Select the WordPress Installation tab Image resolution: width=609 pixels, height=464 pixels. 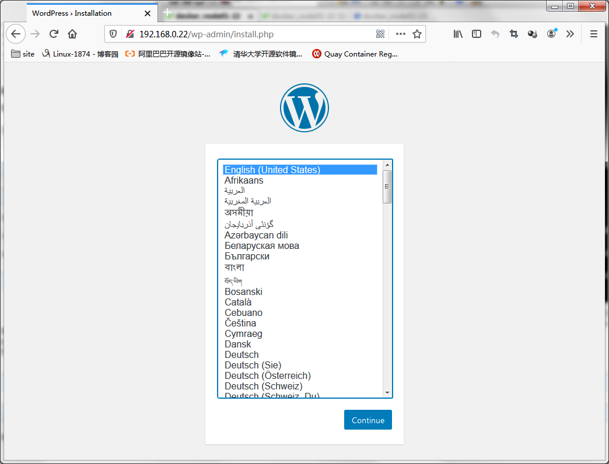(x=92, y=13)
